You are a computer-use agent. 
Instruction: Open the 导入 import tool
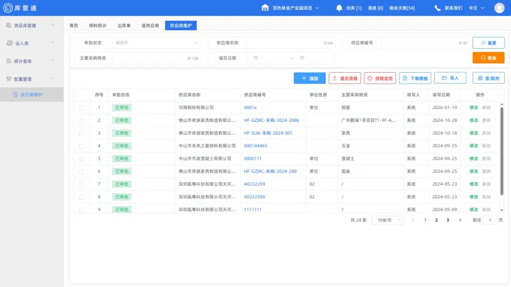pyautogui.click(x=449, y=78)
